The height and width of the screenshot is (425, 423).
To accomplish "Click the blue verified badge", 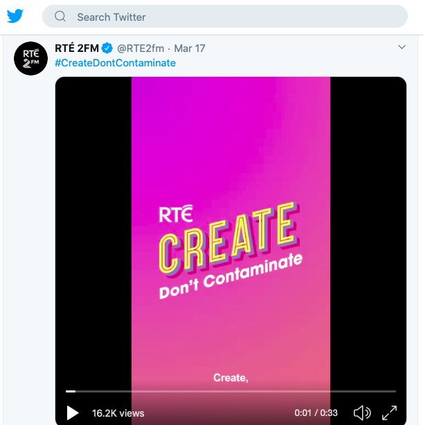I will coord(107,48).
